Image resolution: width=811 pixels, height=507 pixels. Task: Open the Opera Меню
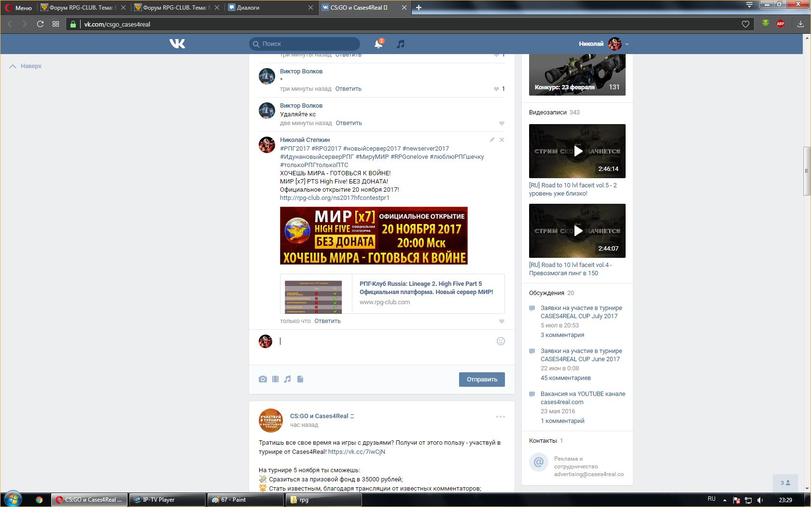(x=18, y=8)
